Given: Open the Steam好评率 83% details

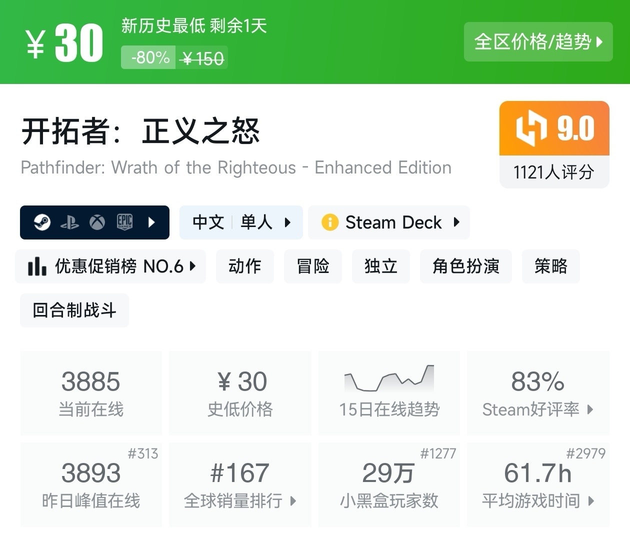Looking at the screenshot, I should [x=537, y=393].
